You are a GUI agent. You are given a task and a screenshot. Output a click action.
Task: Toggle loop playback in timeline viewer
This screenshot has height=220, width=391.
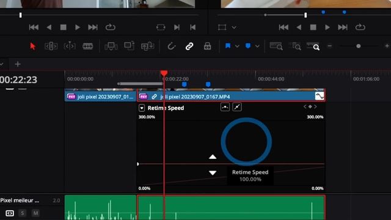point(360,27)
